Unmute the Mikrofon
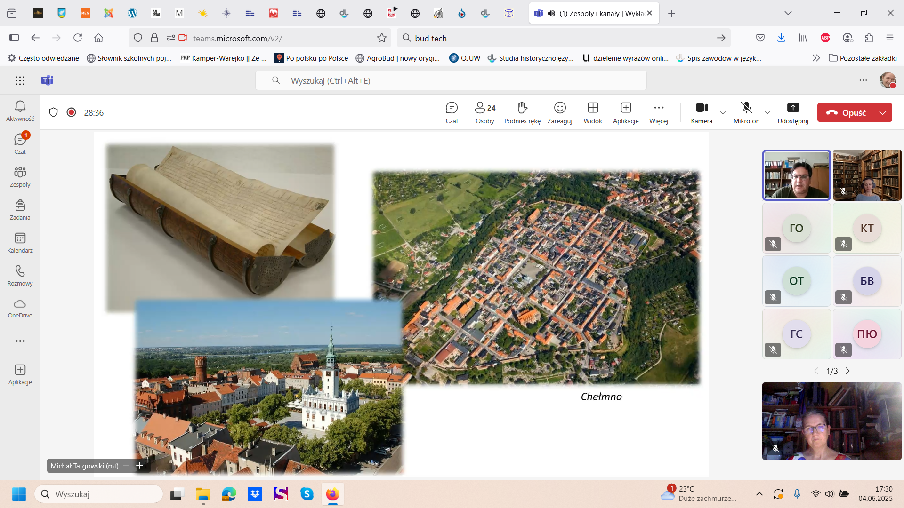Image resolution: width=904 pixels, height=508 pixels. pyautogui.click(x=746, y=112)
